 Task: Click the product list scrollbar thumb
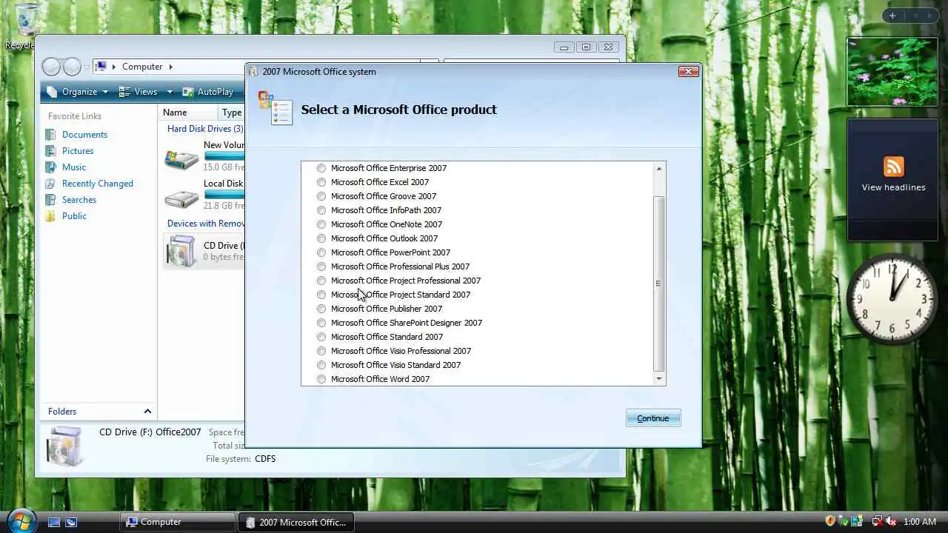coord(659,284)
